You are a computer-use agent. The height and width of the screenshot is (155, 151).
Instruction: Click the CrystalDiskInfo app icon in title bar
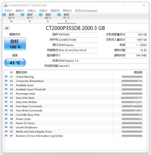click(6, 5)
